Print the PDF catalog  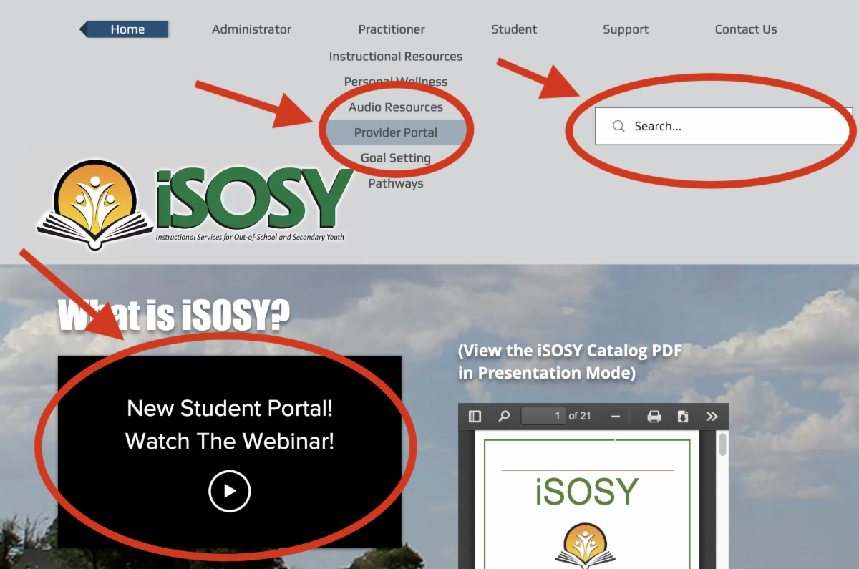[x=654, y=416]
